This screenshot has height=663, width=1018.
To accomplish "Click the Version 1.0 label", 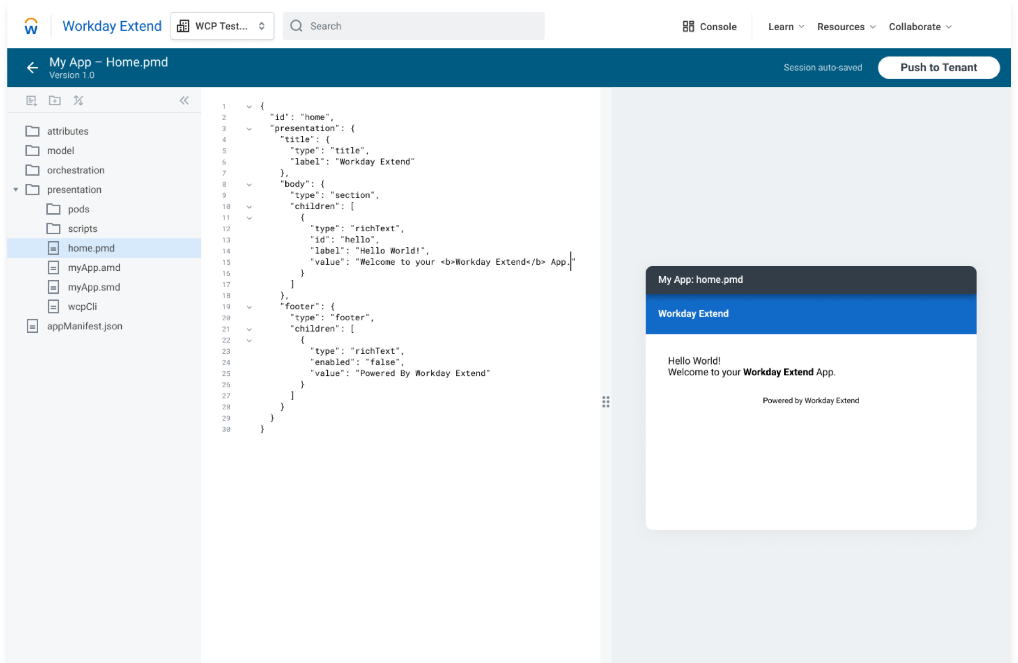I will 72,75.
